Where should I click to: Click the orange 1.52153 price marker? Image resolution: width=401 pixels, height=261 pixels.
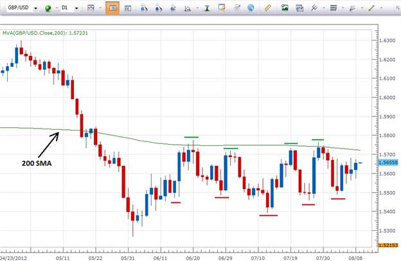pyautogui.click(x=388, y=245)
